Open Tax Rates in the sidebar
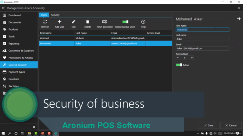 click(19, 86)
